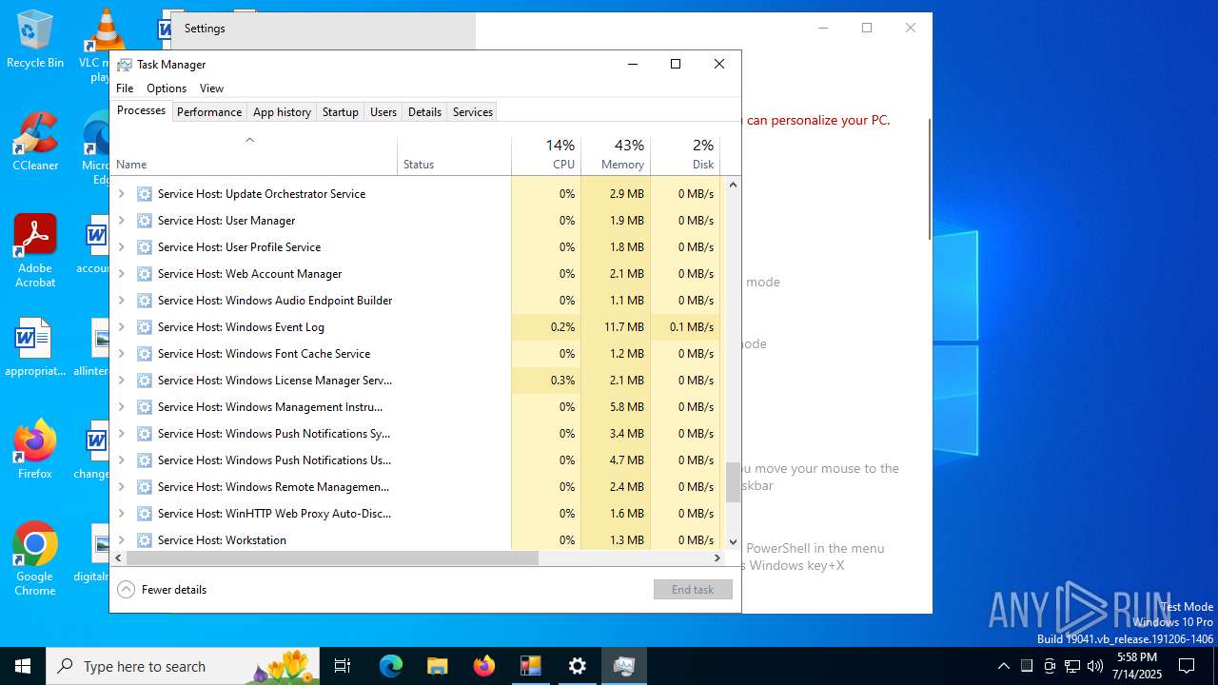
Task: Open Firefox desktop shortcut
Action: point(35,450)
